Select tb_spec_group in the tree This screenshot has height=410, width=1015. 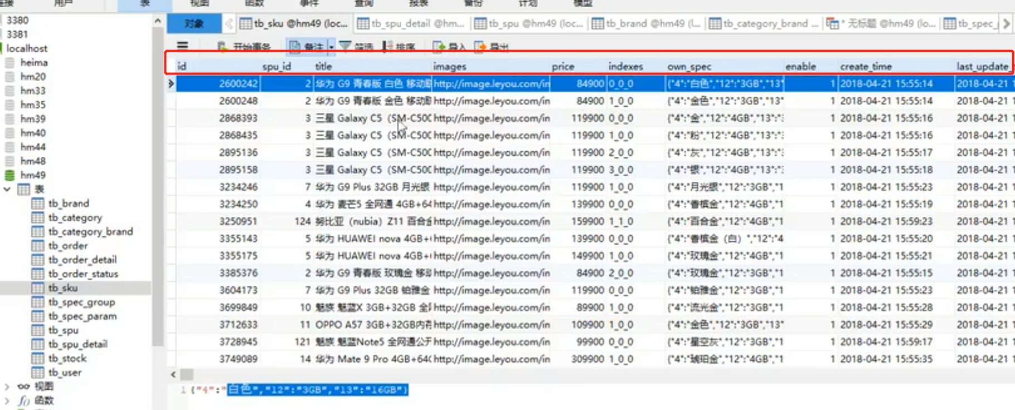[x=81, y=302]
